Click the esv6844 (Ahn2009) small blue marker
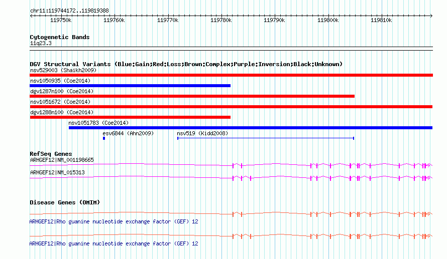This screenshot has height=259, width=447. click(104, 138)
